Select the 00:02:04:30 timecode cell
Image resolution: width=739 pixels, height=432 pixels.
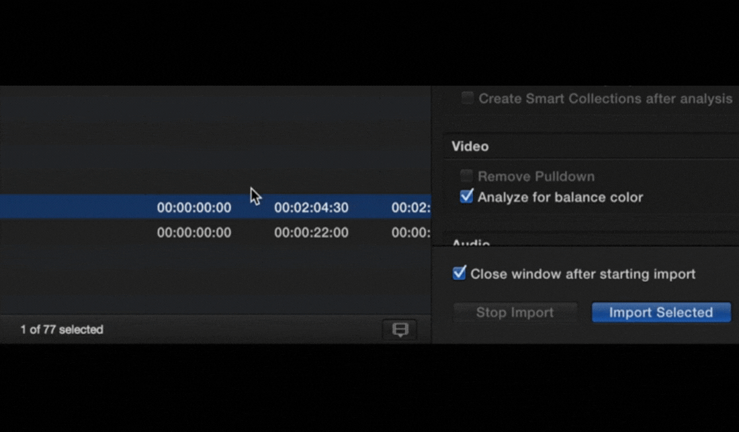coord(311,208)
